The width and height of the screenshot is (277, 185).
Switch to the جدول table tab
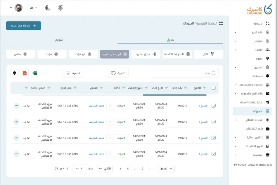[170, 40]
